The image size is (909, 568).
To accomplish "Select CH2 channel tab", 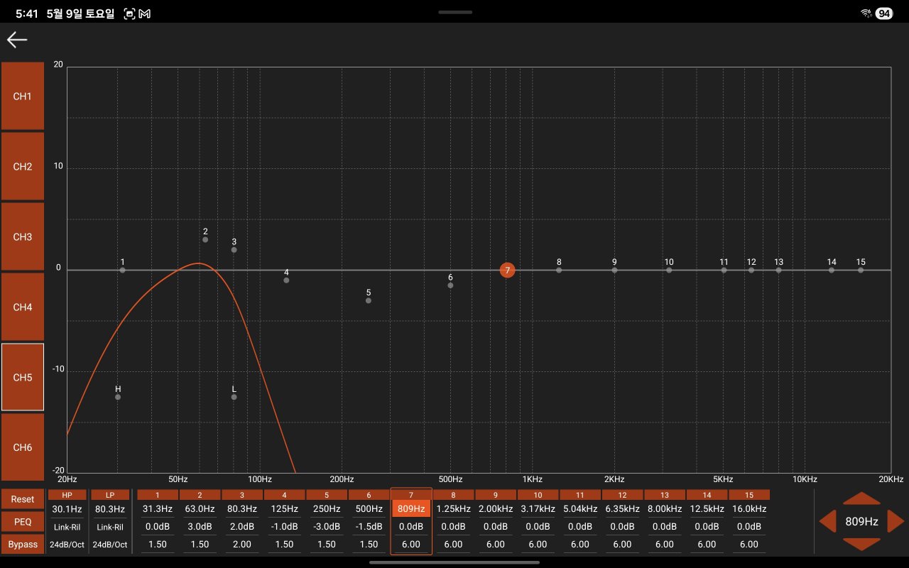I will coord(23,166).
